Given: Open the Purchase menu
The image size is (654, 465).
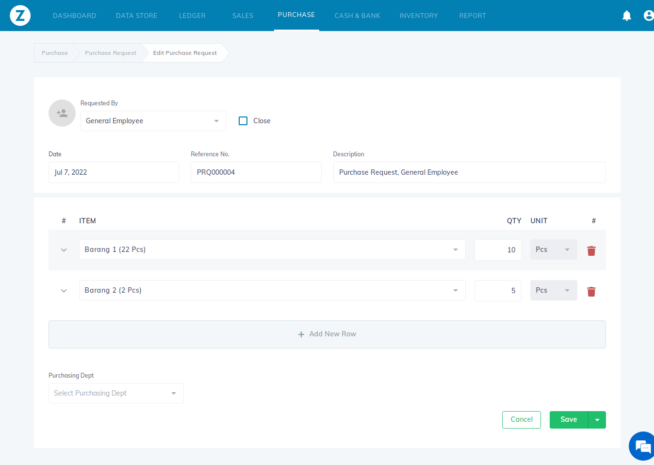Looking at the screenshot, I should pyautogui.click(x=296, y=15).
